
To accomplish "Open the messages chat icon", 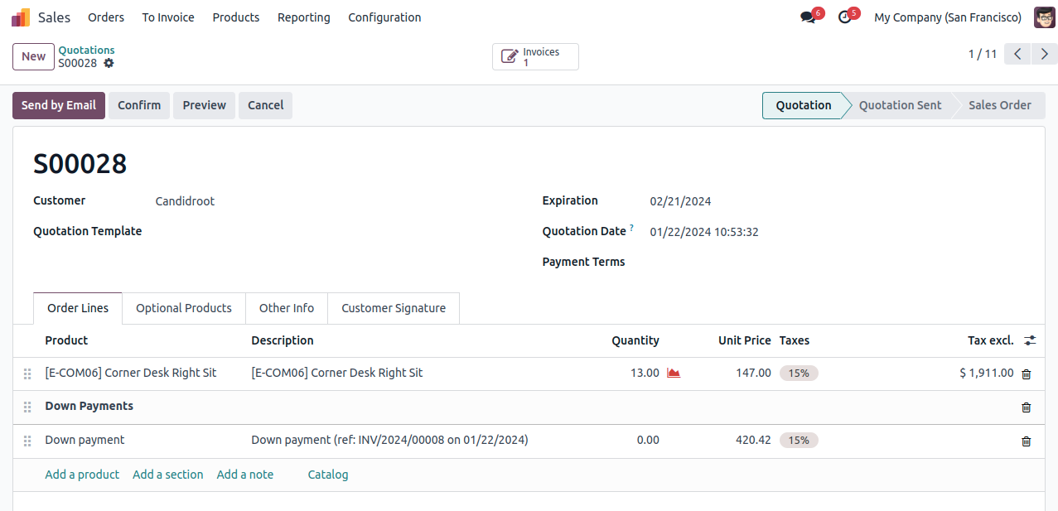I will tap(808, 17).
